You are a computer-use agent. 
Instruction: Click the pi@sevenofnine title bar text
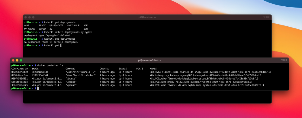pos(150,60)
